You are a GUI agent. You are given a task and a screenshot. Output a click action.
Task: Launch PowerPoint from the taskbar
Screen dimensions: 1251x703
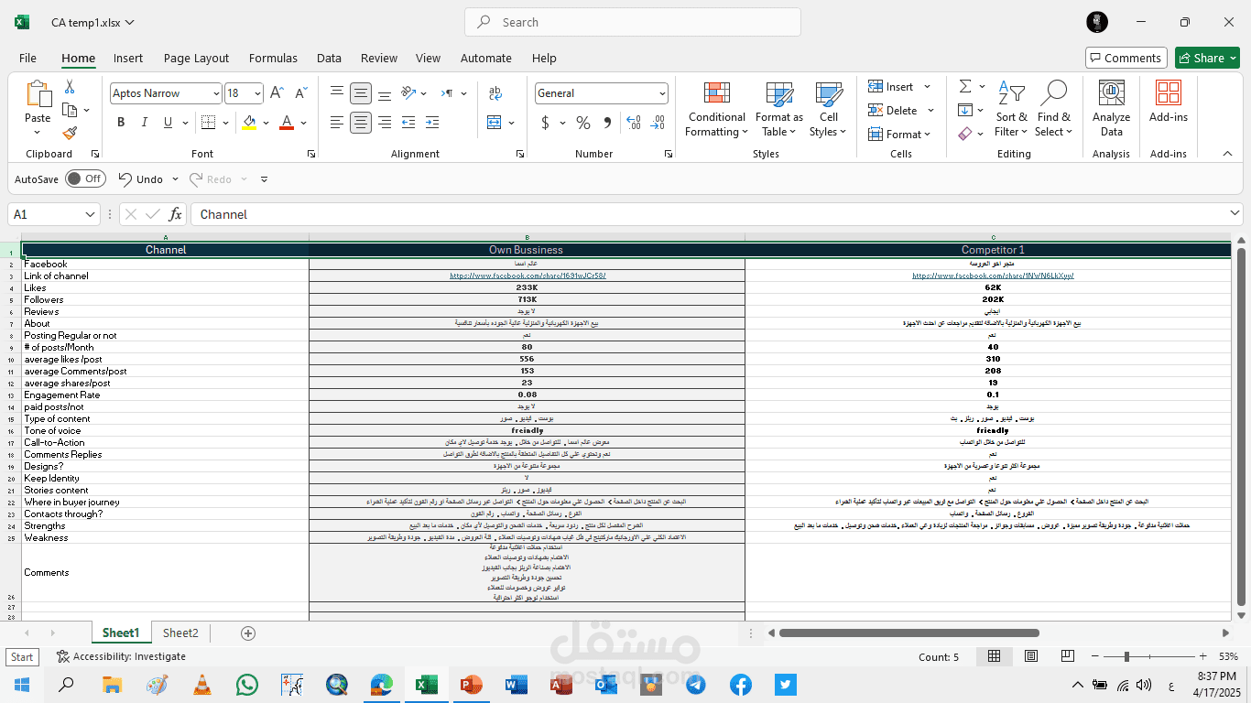472,685
